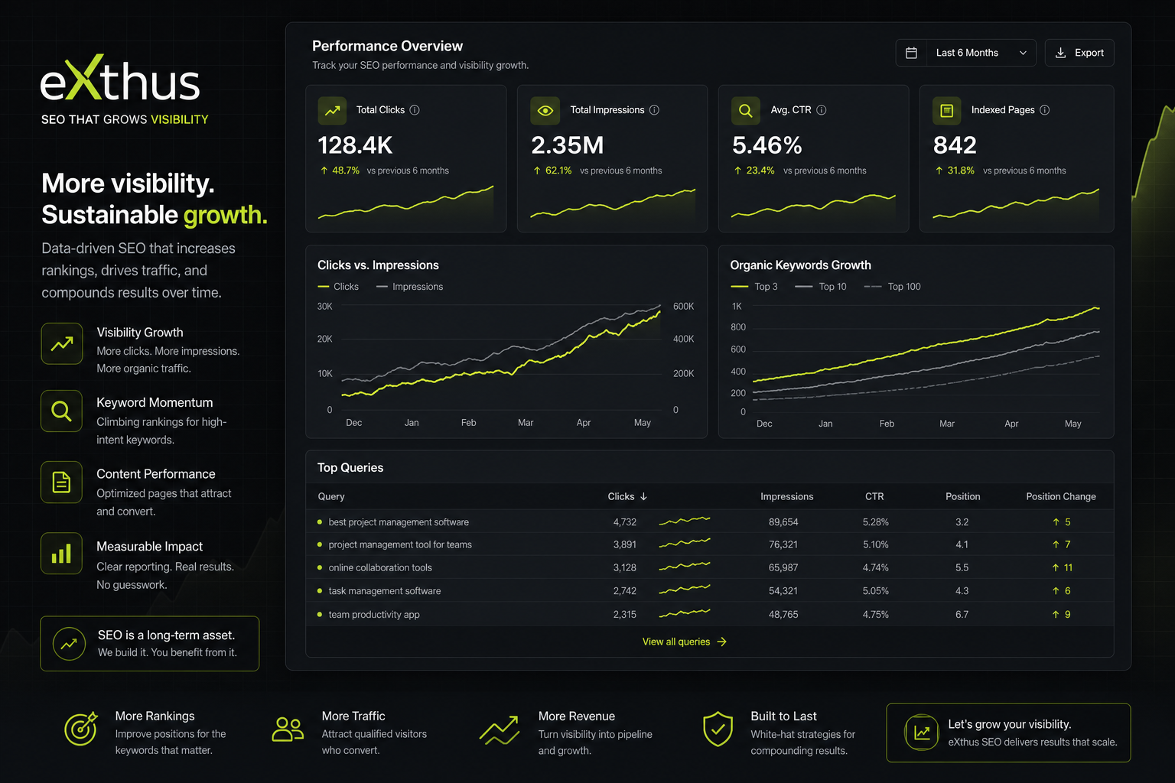
Task: Click the 3,128 clicks cell
Action: (x=625, y=567)
